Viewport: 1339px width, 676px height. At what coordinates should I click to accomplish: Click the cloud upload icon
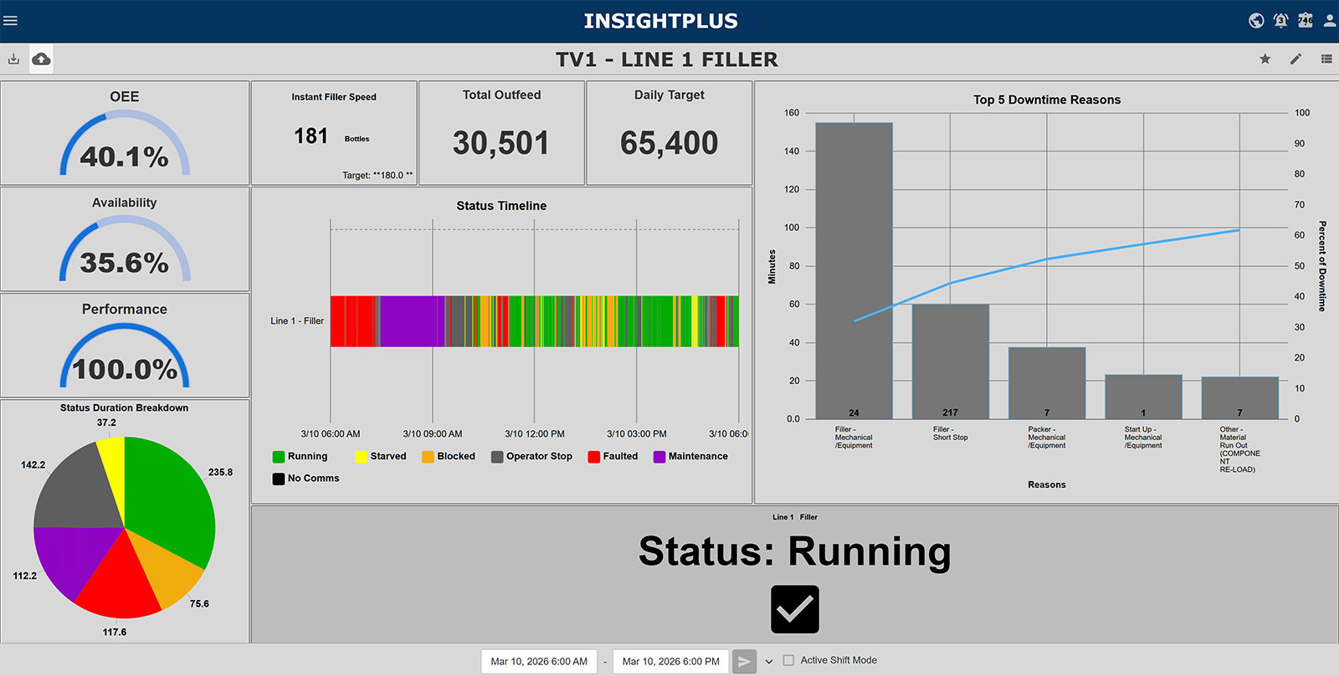pyautogui.click(x=41, y=59)
